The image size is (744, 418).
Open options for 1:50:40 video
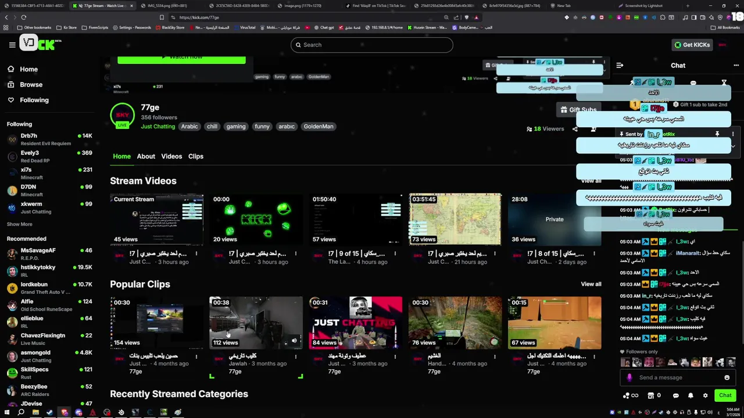395,254
